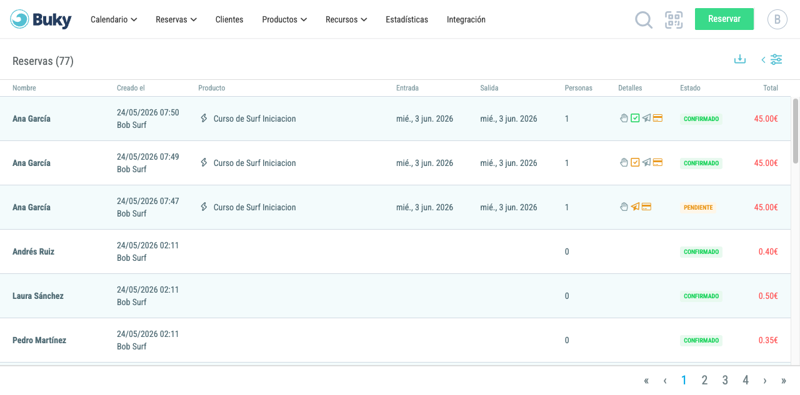Click Ana García name in 07:50 row
Viewport: 800px width, 395px height.
(31, 119)
